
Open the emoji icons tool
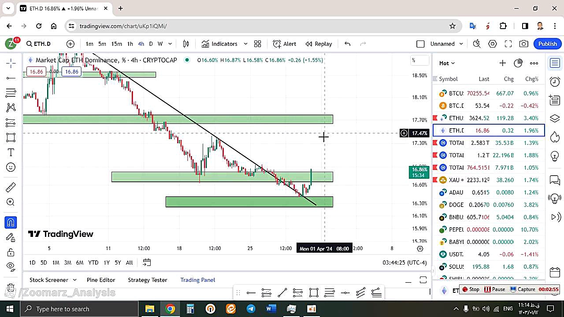click(x=11, y=167)
